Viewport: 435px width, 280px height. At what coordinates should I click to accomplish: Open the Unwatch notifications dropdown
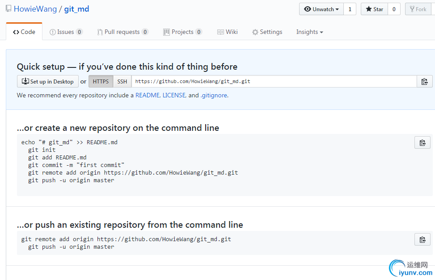pos(321,9)
